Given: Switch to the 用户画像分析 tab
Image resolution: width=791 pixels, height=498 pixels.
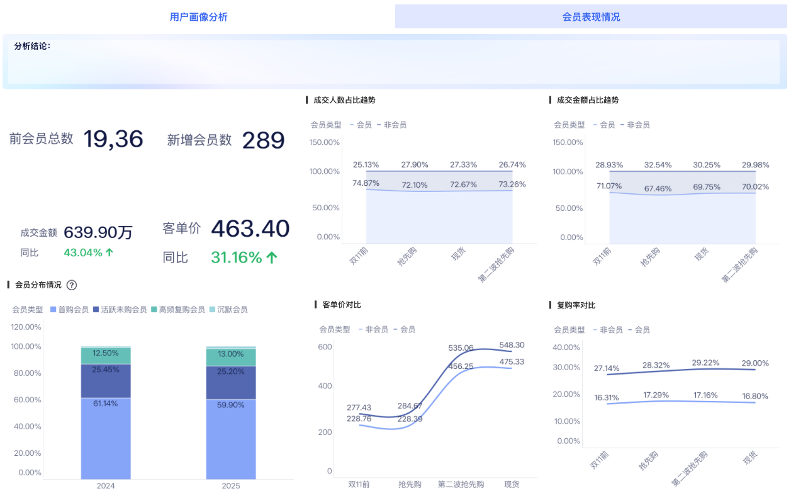Looking at the screenshot, I should (x=199, y=16).
